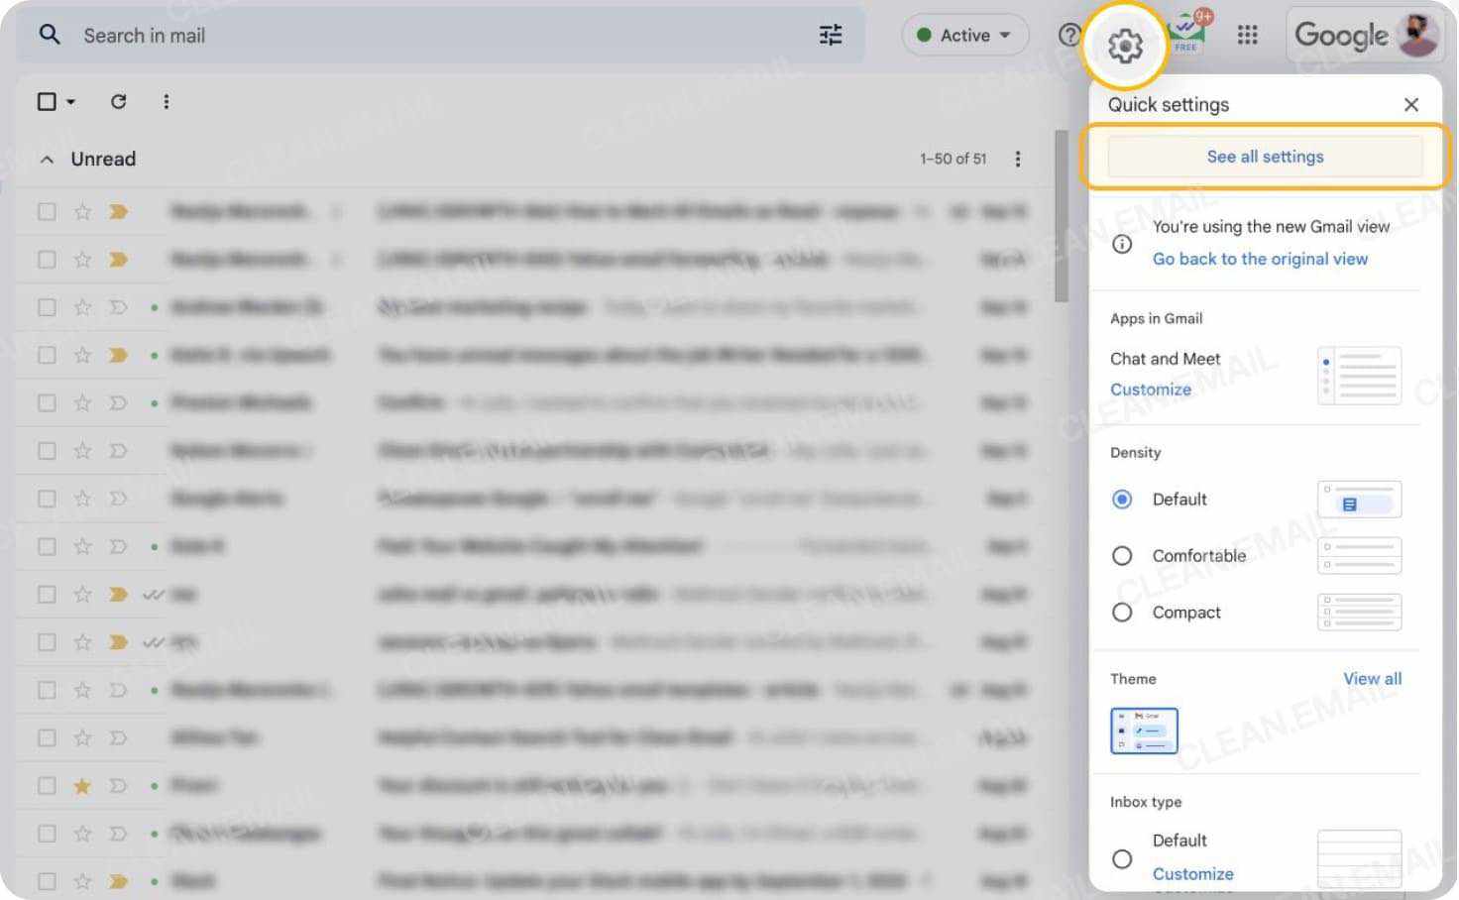
Task: Open the search filter options icon
Action: [x=830, y=35]
